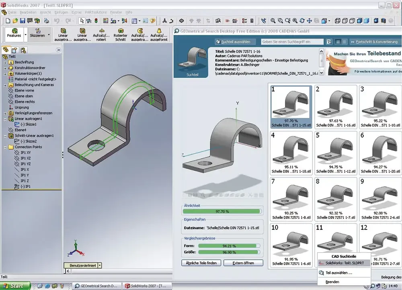Click the Pan view four-arrow icon
The height and width of the screenshot is (290, 402).
click(x=310, y=21)
